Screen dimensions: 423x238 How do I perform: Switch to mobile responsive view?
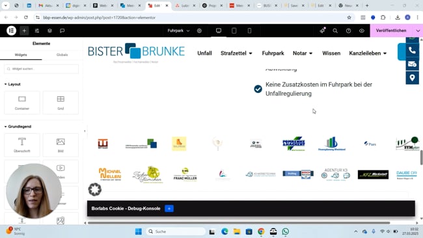tap(249, 31)
